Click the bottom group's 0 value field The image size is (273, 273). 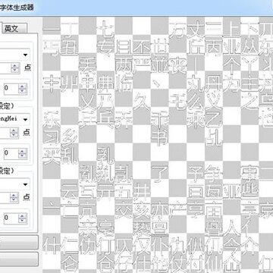[11, 218]
